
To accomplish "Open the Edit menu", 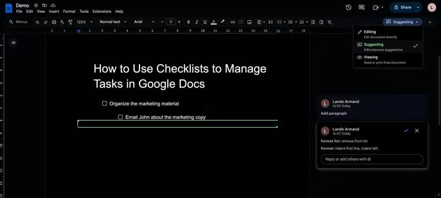I will tap(29, 12).
